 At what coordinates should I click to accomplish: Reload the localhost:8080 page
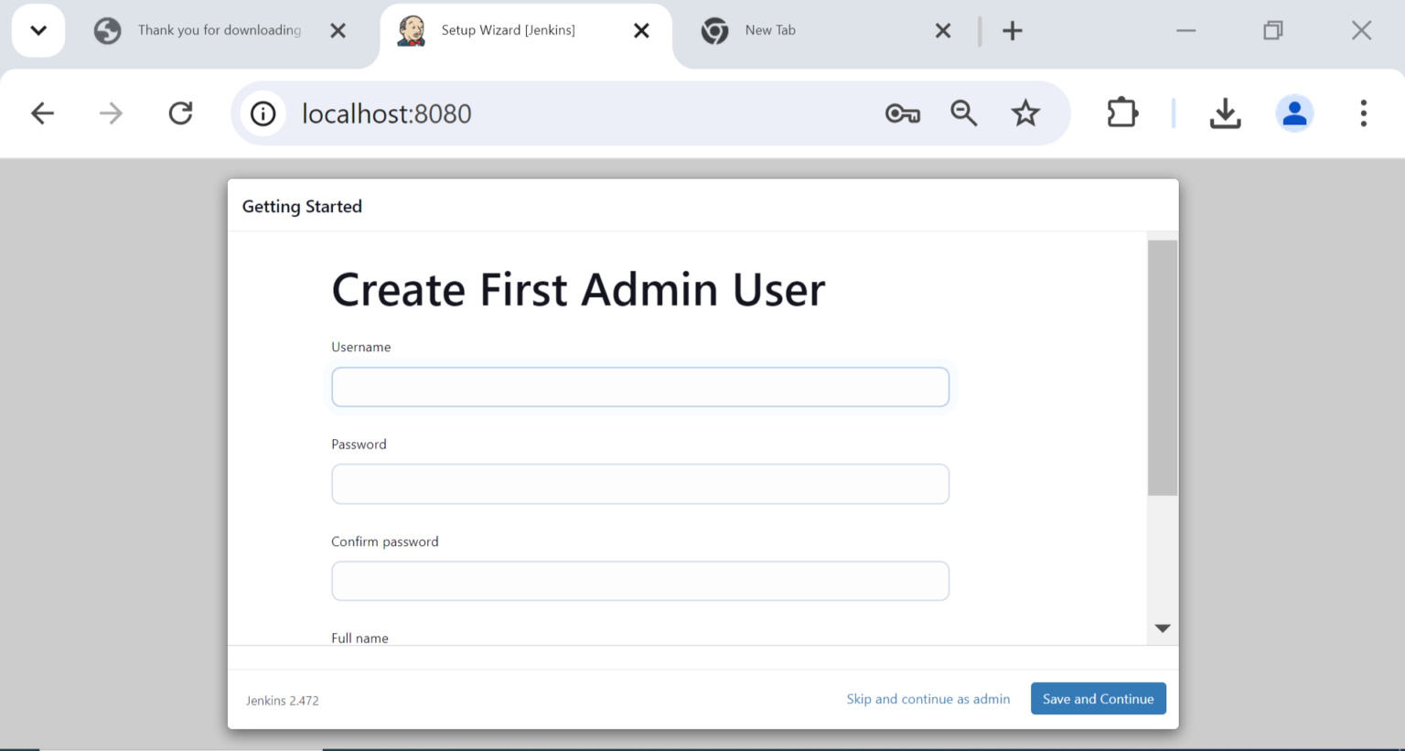[180, 113]
